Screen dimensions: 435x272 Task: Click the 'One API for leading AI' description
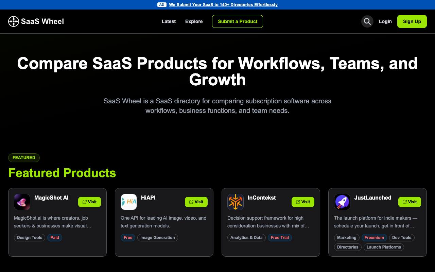point(163,222)
